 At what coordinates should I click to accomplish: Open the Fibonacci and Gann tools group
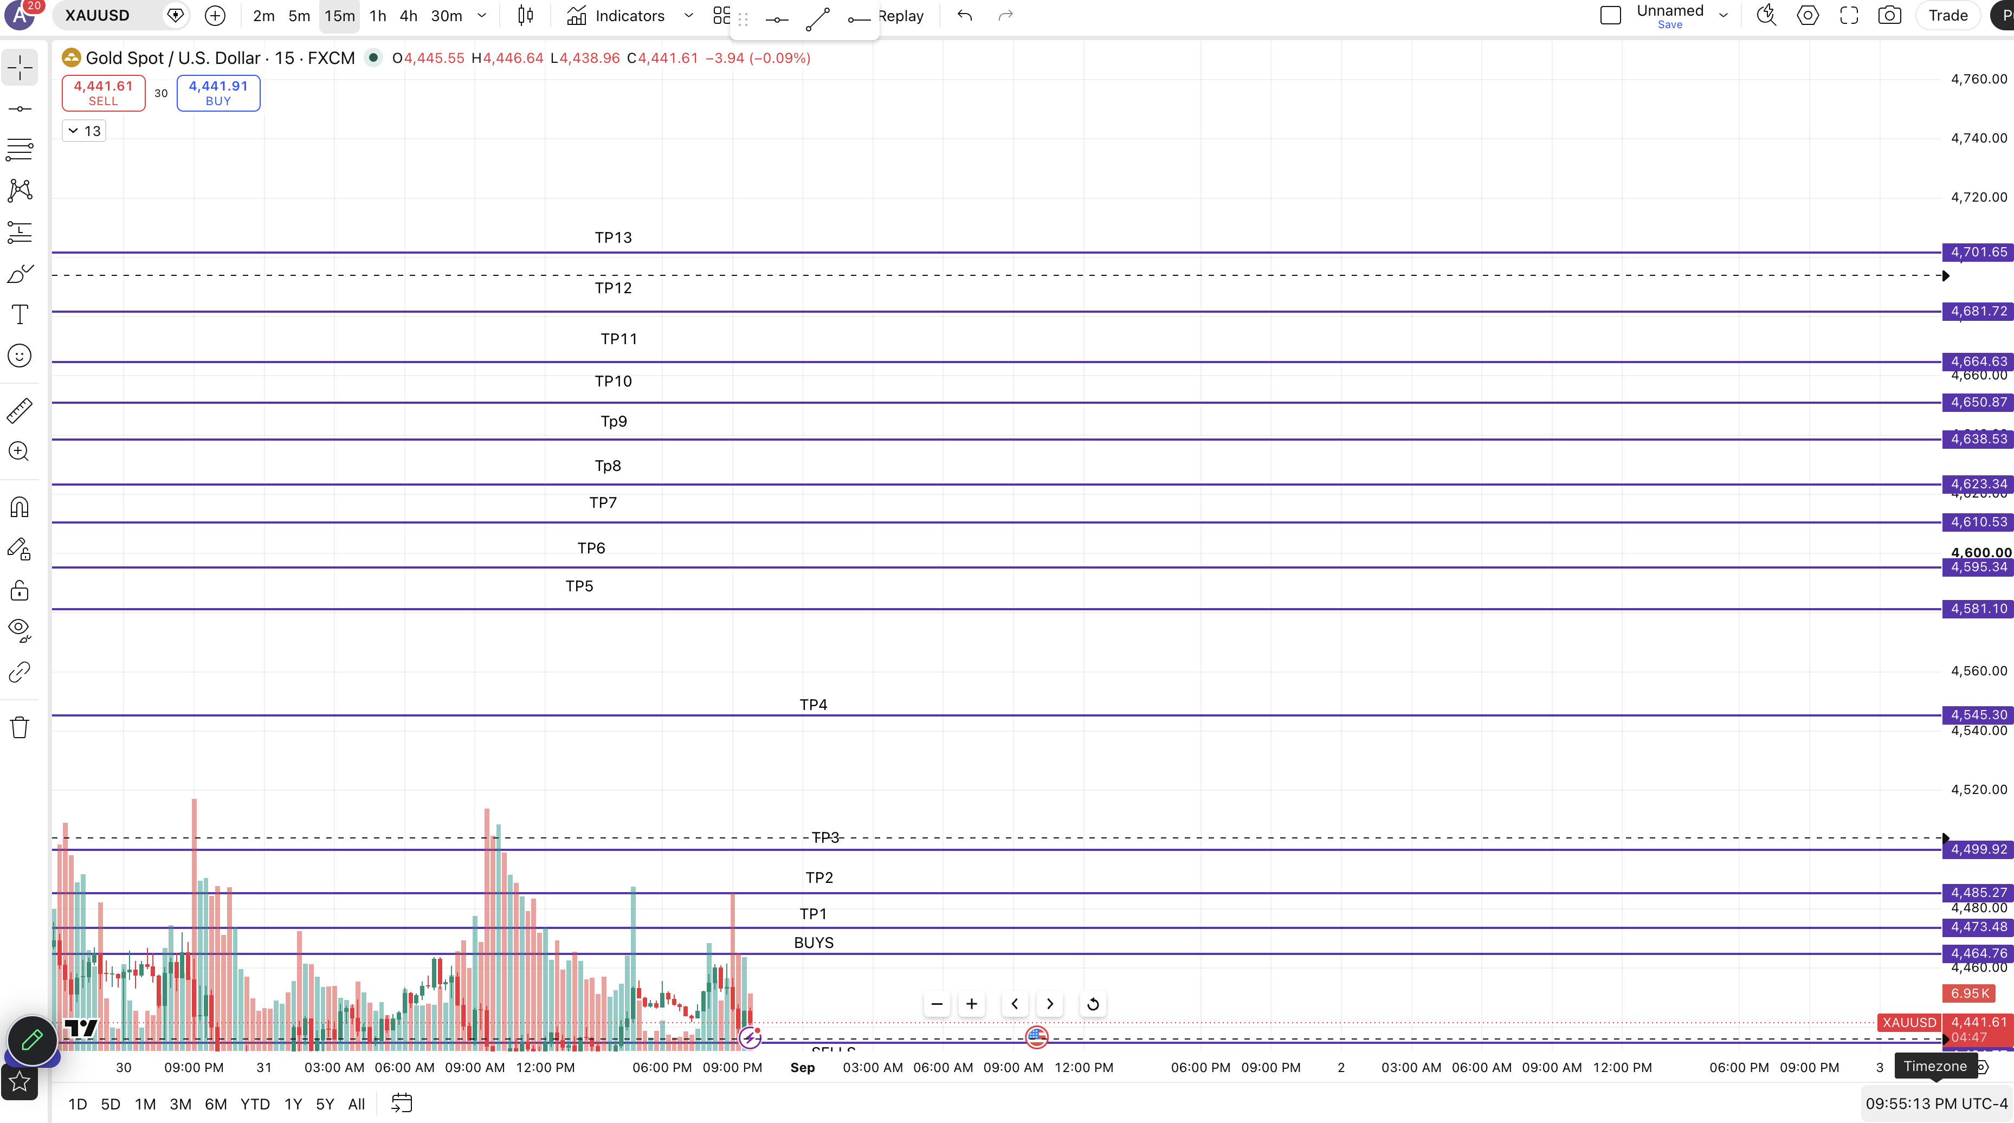pyautogui.click(x=20, y=149)
